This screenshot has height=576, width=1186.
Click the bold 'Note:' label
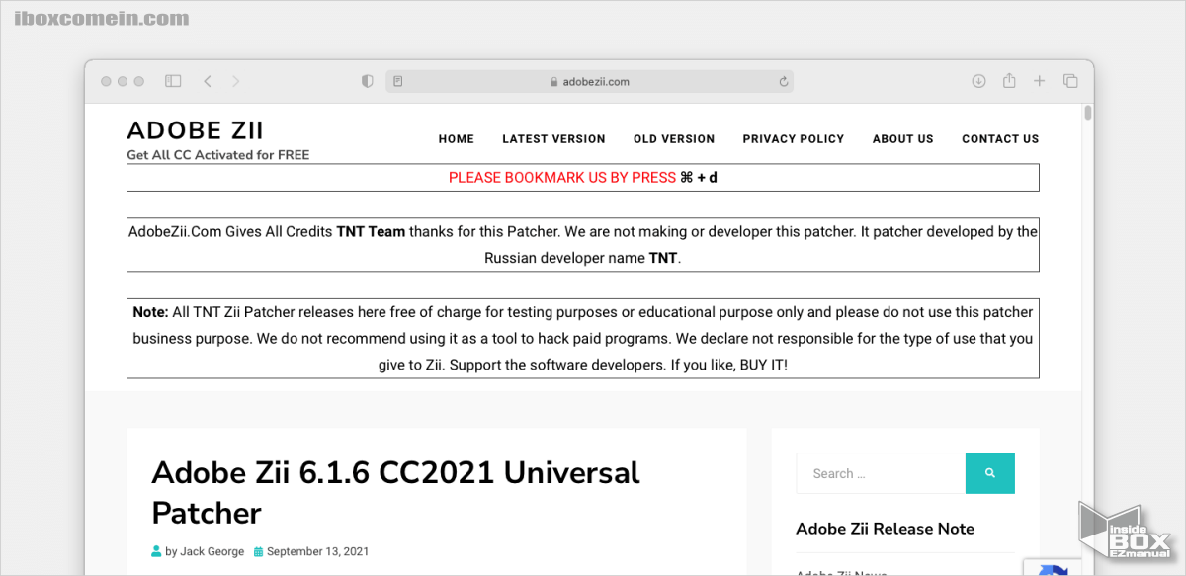pos(150,312)
